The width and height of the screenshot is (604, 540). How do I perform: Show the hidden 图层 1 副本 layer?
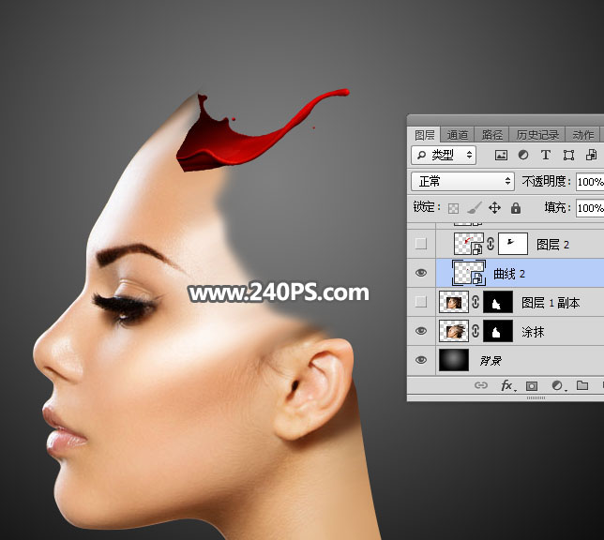click(x=421, y=302)
